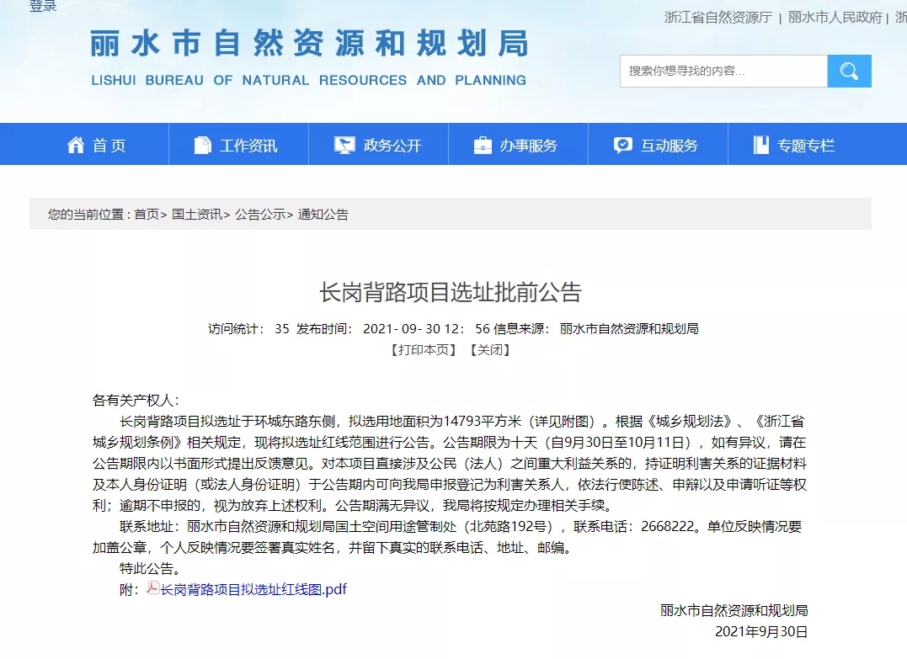
Task: Click 【打印本页】 to print the page
Action: 424,350
